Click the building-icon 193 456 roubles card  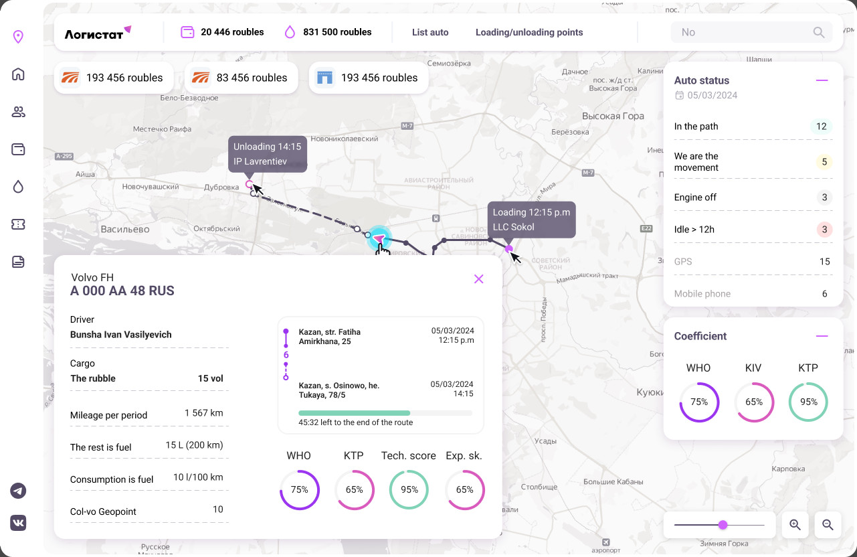point(369,78)
